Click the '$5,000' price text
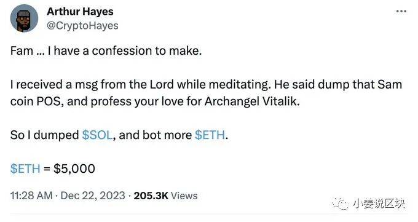Viewport: 418px width, 222px height. click(74, 168)
